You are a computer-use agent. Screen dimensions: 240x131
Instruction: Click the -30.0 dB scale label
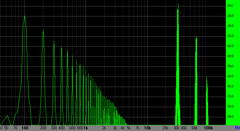point(230,26)
